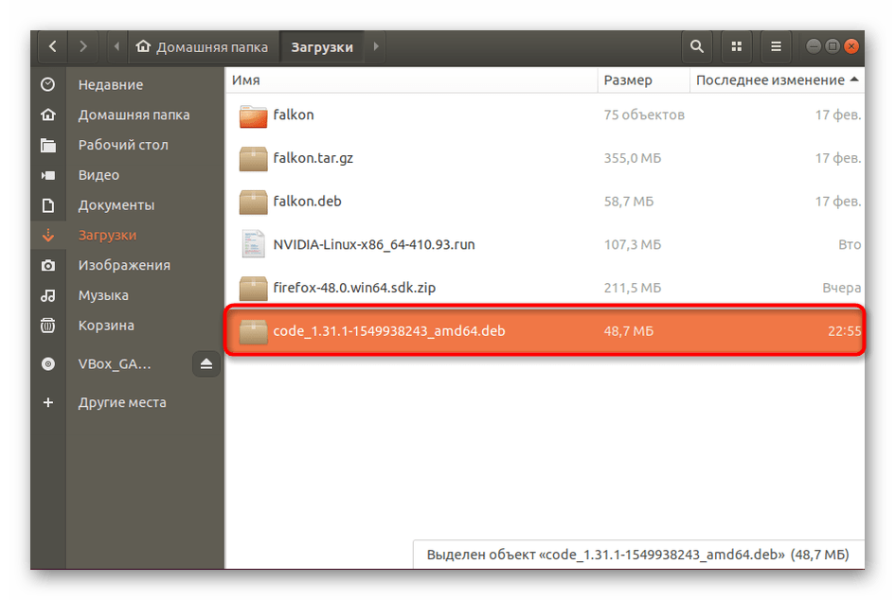The width and height of the screenshot is (895, 600).
Task: Open the hamburger menu button
Action: pos(776,46)
